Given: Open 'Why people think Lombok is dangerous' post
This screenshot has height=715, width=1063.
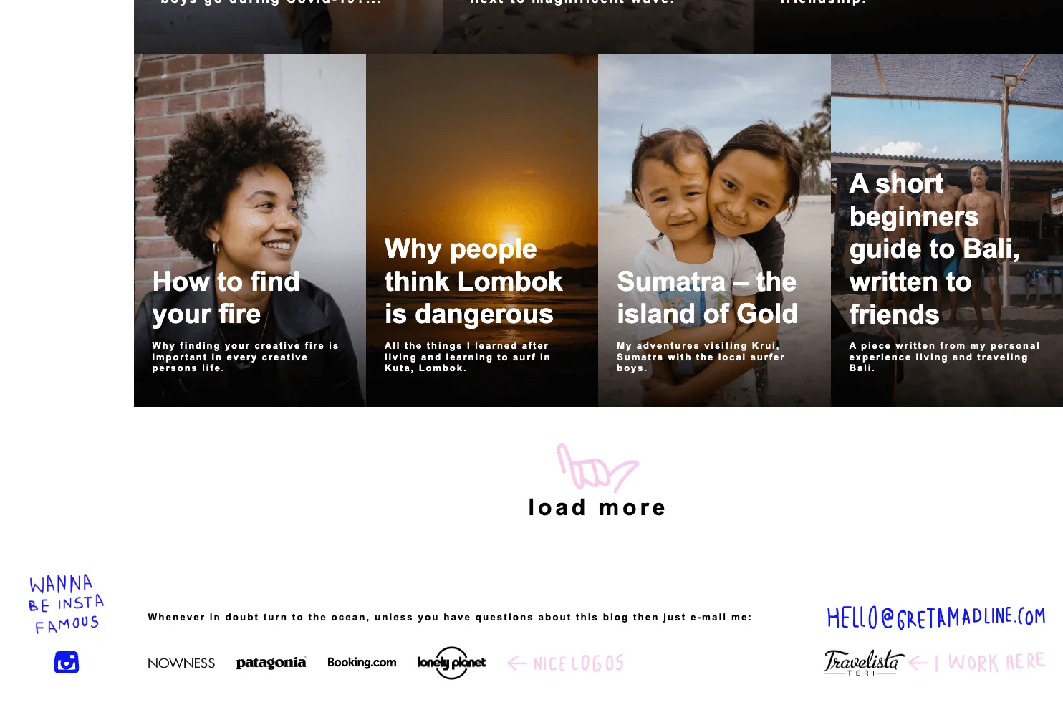Looking at the screenshot, I should 482,230.
